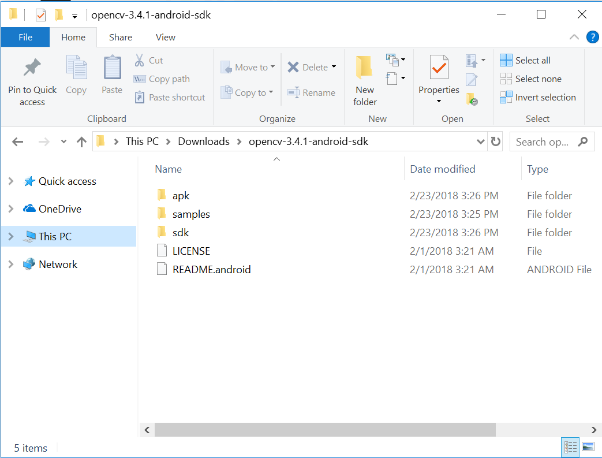Open the File tab
The width and height of the screenshot is (602, 458).
pyautogui.click(x=25, y=38)
